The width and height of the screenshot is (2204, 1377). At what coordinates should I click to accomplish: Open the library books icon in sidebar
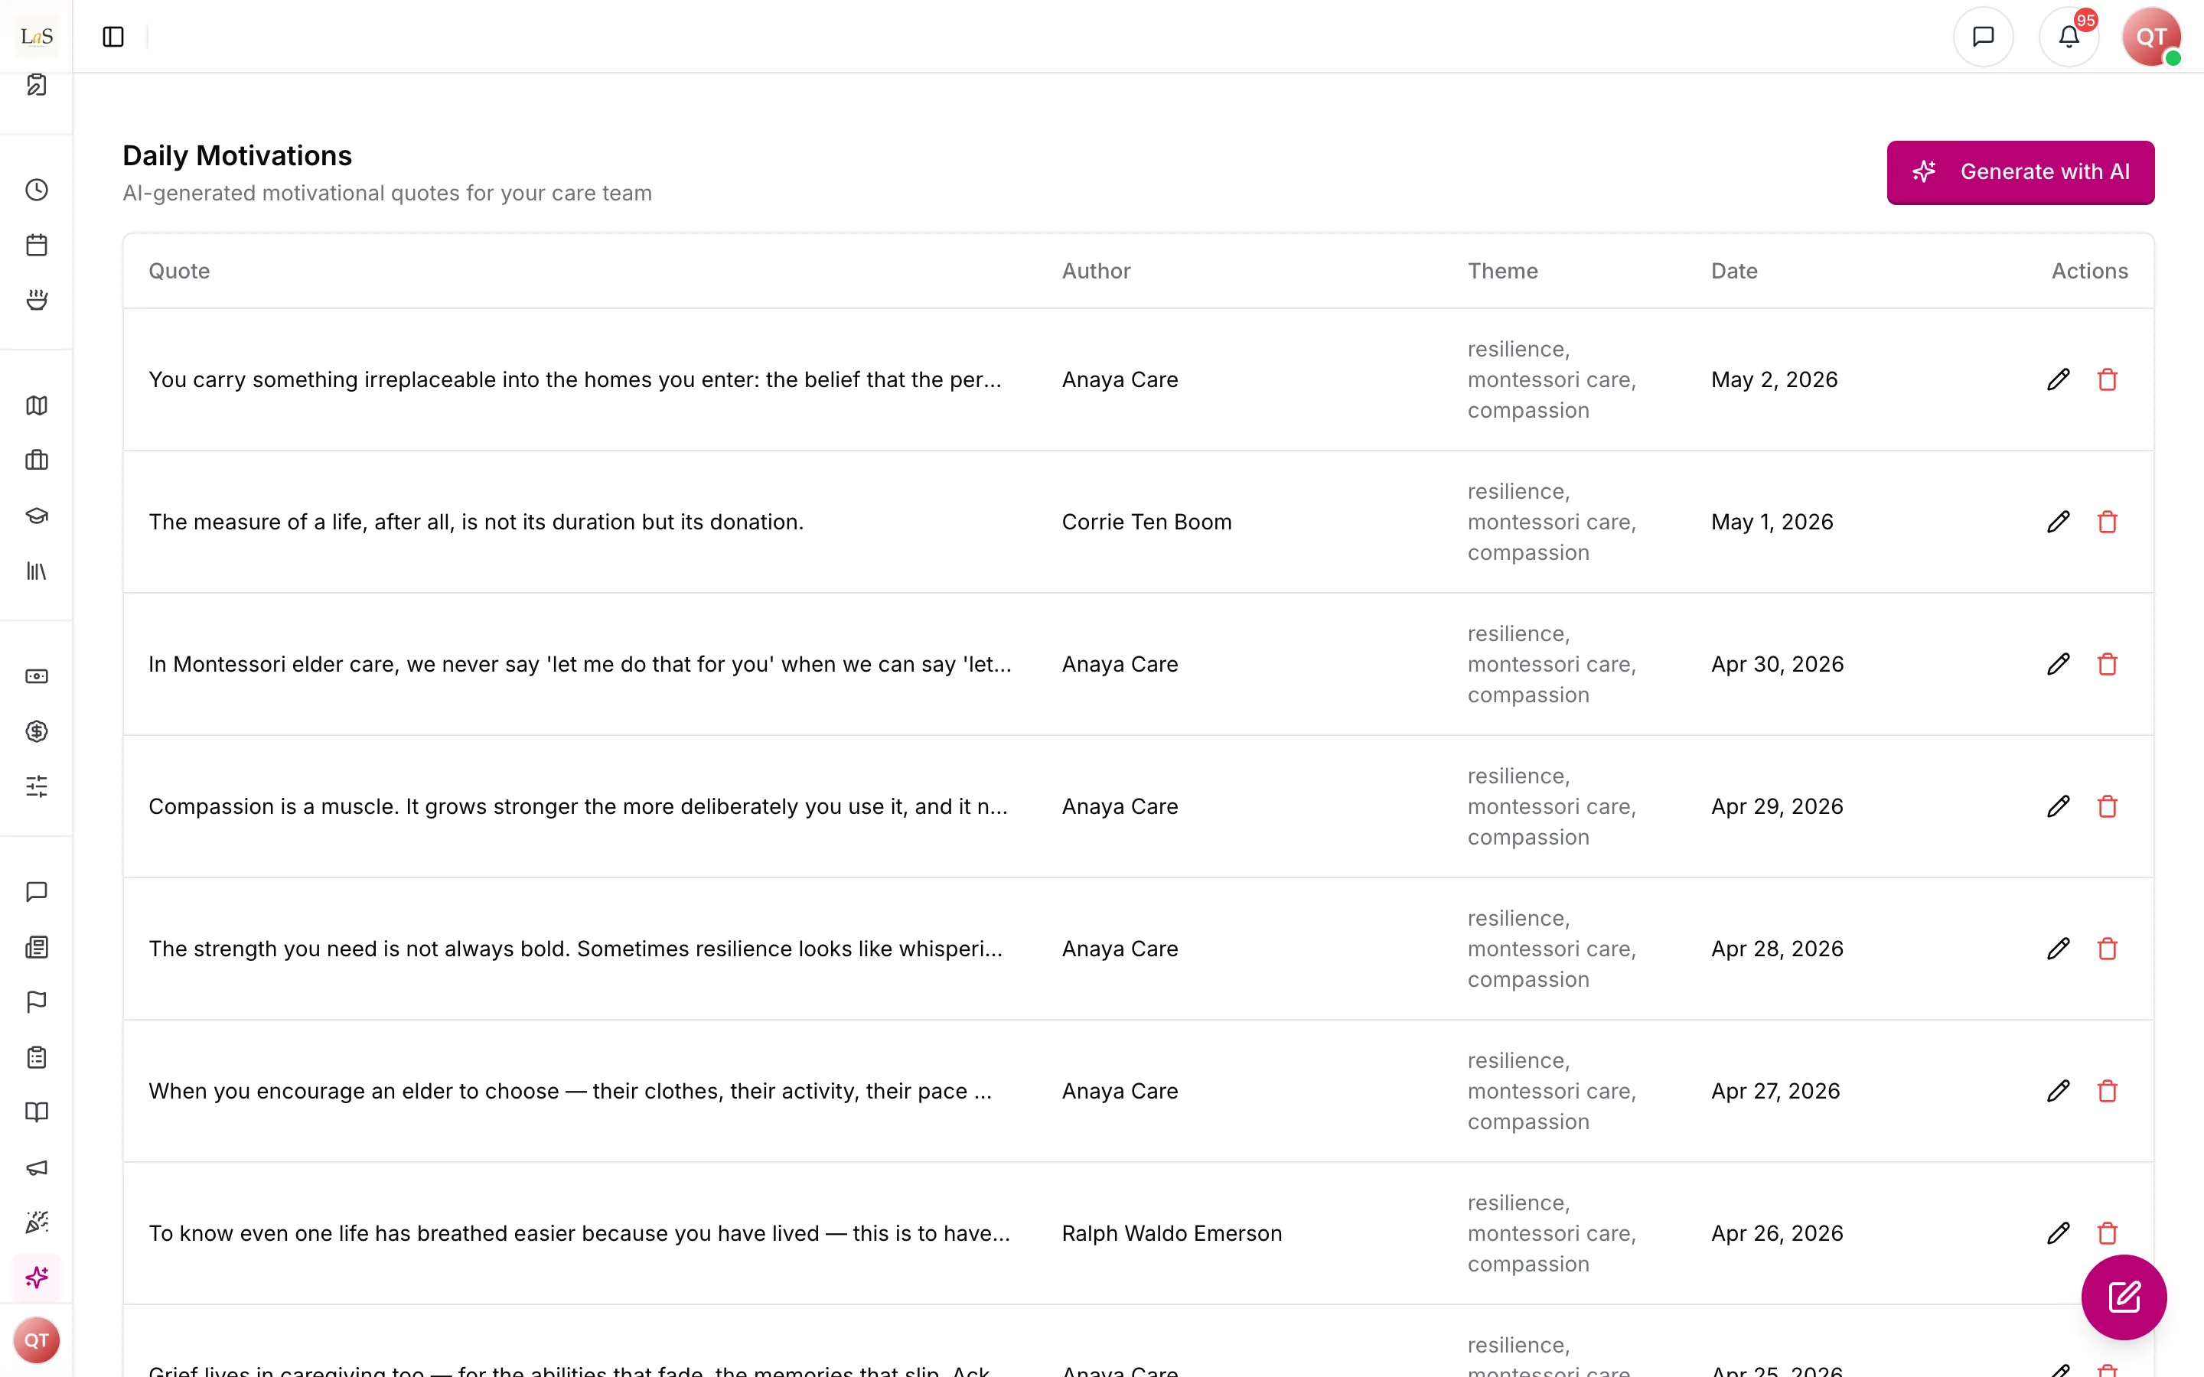[x=37, y=571]
